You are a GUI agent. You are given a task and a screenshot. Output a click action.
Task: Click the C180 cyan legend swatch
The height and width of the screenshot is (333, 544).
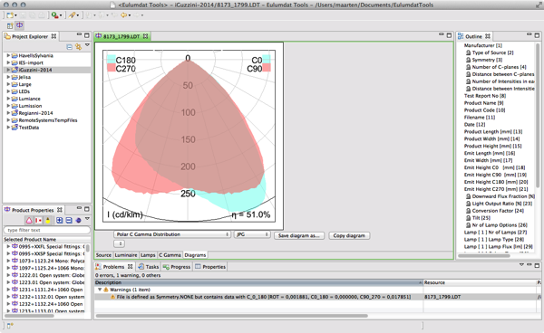tap(111, 59)
